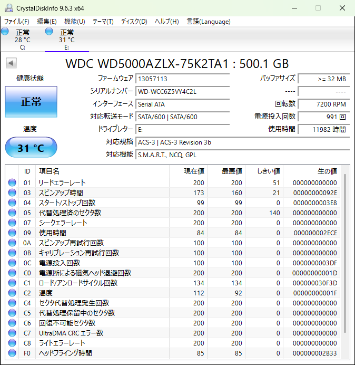Click status icon for C4 セクタ代替処理発生回数 row
This screenshot has height=365, width=355.
pyautogui.click(x=12, y=303)
